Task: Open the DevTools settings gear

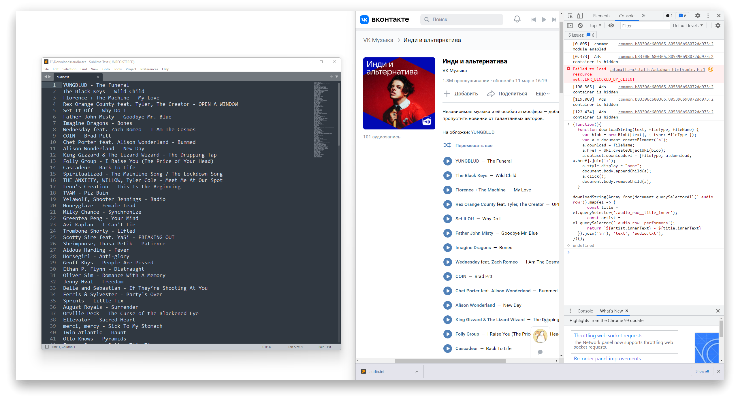Action: (698, 16)
